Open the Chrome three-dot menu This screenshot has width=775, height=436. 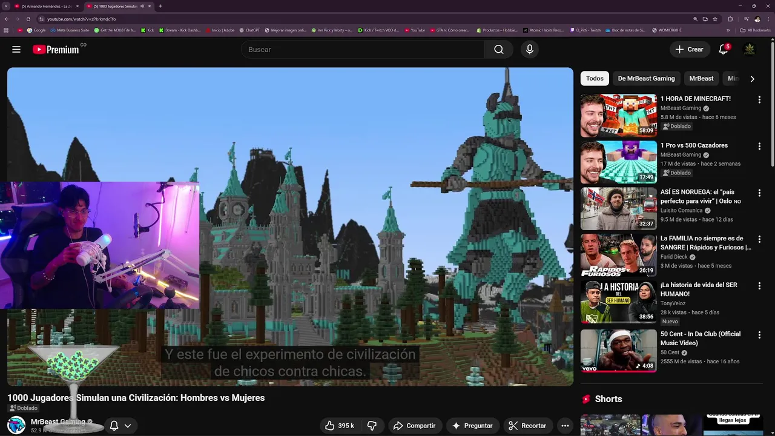[768, 19]
